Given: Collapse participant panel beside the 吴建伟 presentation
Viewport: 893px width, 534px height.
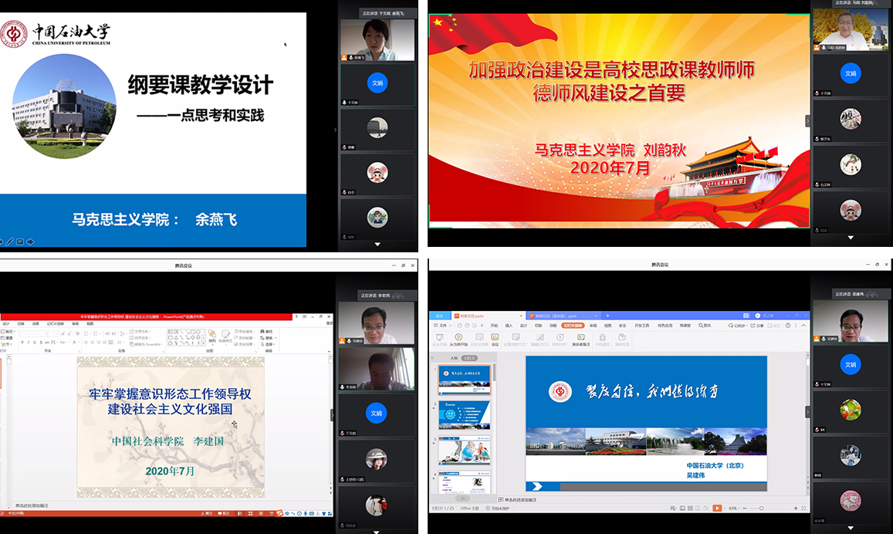Looking at the screenshot, I should click(x=808, y=411).
